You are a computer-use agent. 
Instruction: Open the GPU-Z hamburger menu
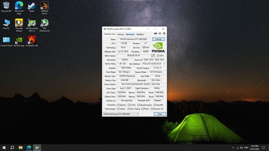(164, 34)
